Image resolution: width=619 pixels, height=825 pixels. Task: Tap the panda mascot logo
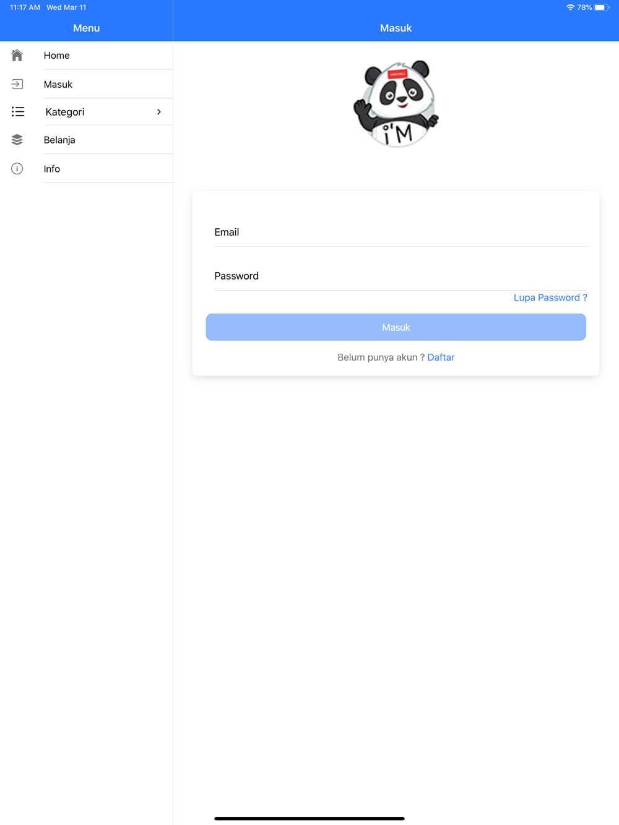point(396,104)
